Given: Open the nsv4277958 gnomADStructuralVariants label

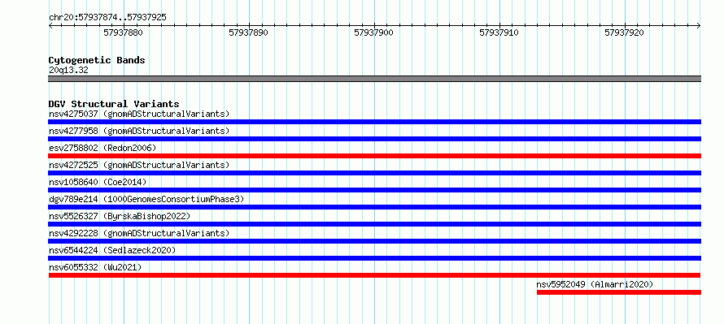Looking at the screenshot, I should (139, 131).
